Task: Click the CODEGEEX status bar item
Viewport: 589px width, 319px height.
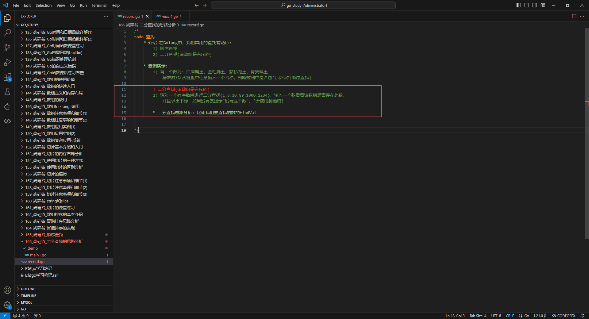Action: click(564, 316)
